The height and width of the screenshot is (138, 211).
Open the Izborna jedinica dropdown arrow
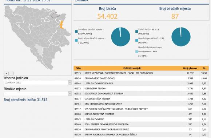[70, 82]
